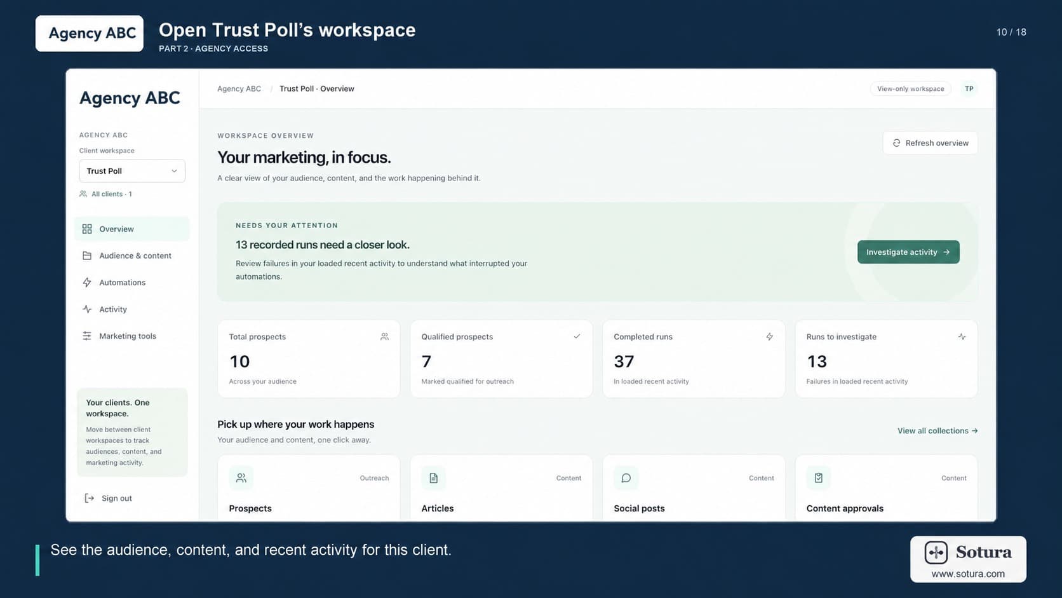Click the Agency ABC breadcrumb link
This screenshot has width=1062, height=598.
239,89
